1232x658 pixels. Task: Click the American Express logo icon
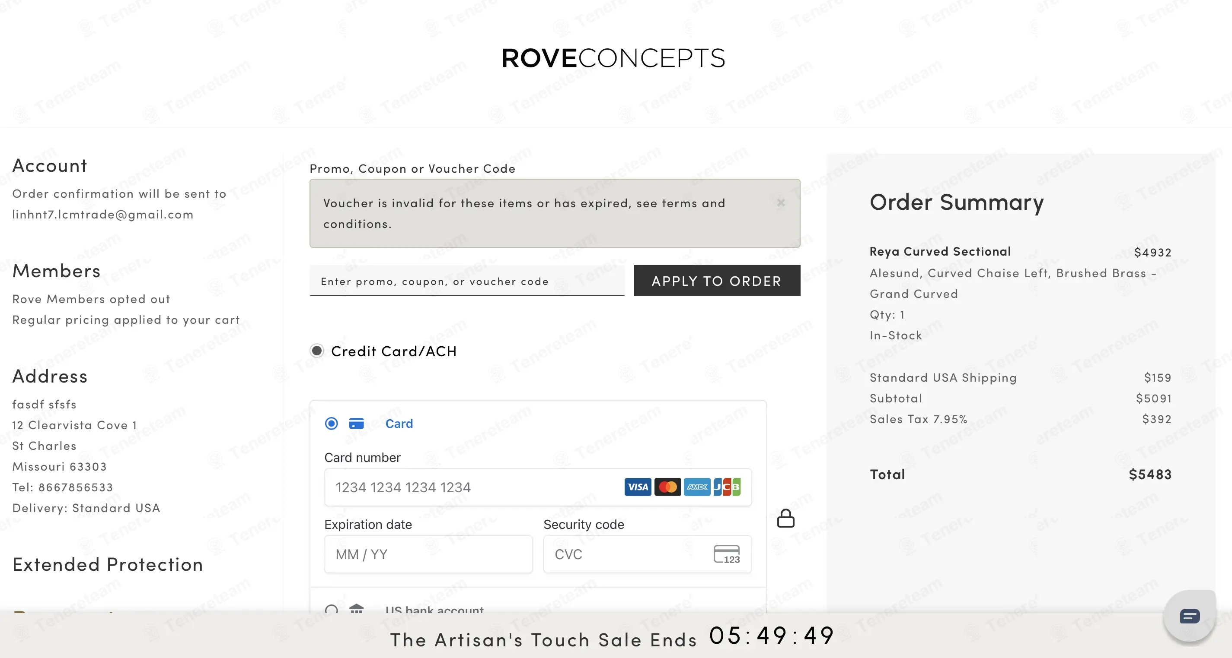point(697,487)
